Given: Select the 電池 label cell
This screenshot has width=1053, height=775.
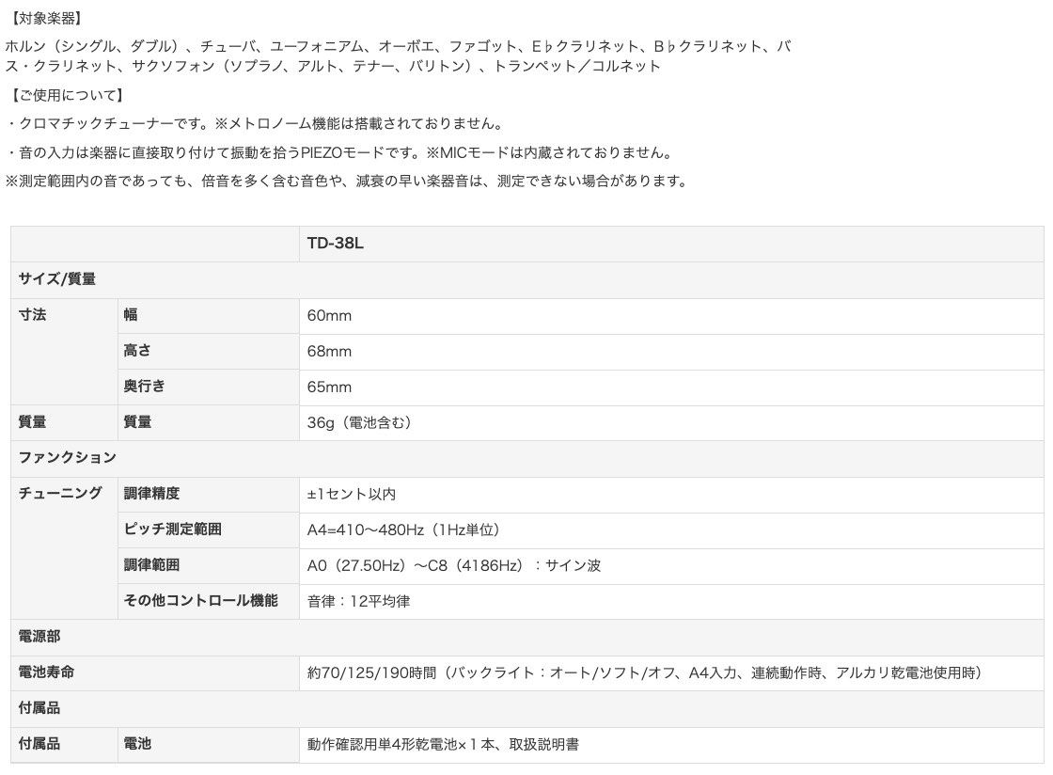Looking at the screenshot, I should tap(208, 744).
